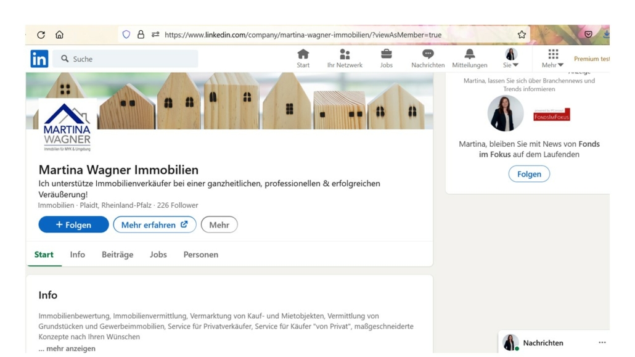Open the Mehr apps grid dropdown
Screen dimensions: 635x357
pyautogui.click(x=553, y=59)
